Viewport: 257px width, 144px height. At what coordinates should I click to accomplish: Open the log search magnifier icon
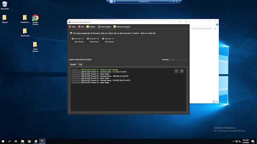(176, 71)
